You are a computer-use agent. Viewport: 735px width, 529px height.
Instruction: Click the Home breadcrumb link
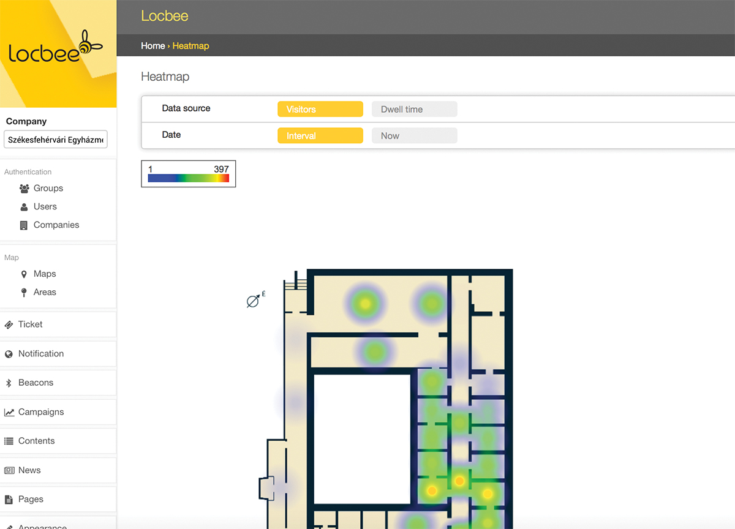click(x=153, y=46)
